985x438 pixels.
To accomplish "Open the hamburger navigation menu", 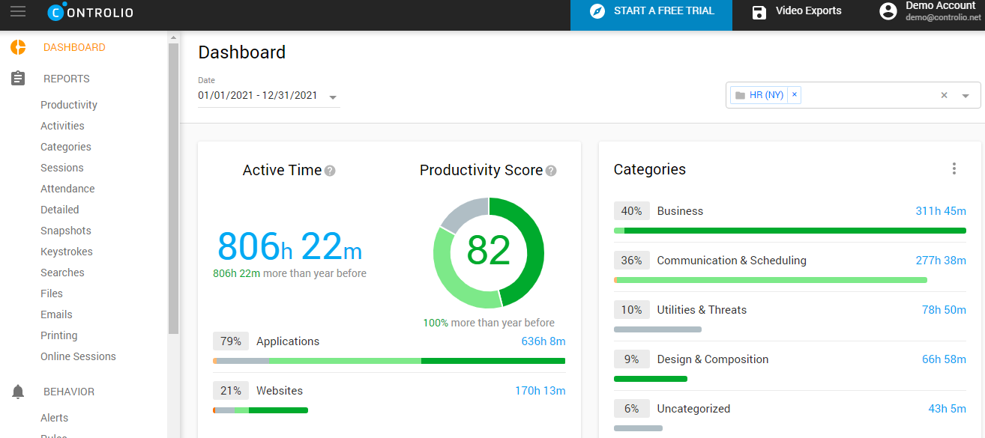I will (17, 11).
